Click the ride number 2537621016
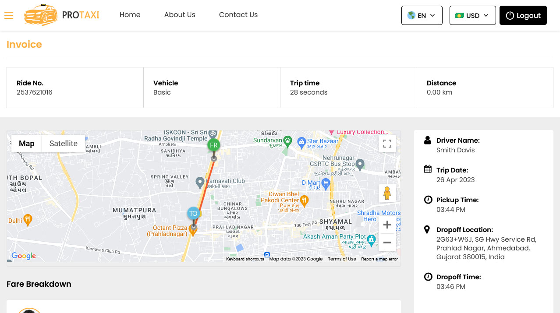Screen dimensions: 560x313 pyautogui.click(x=35, y=92)
